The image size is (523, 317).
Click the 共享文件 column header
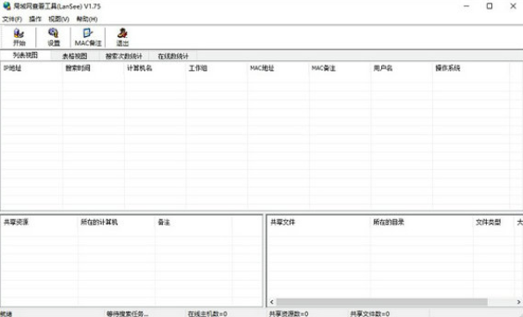319,222
